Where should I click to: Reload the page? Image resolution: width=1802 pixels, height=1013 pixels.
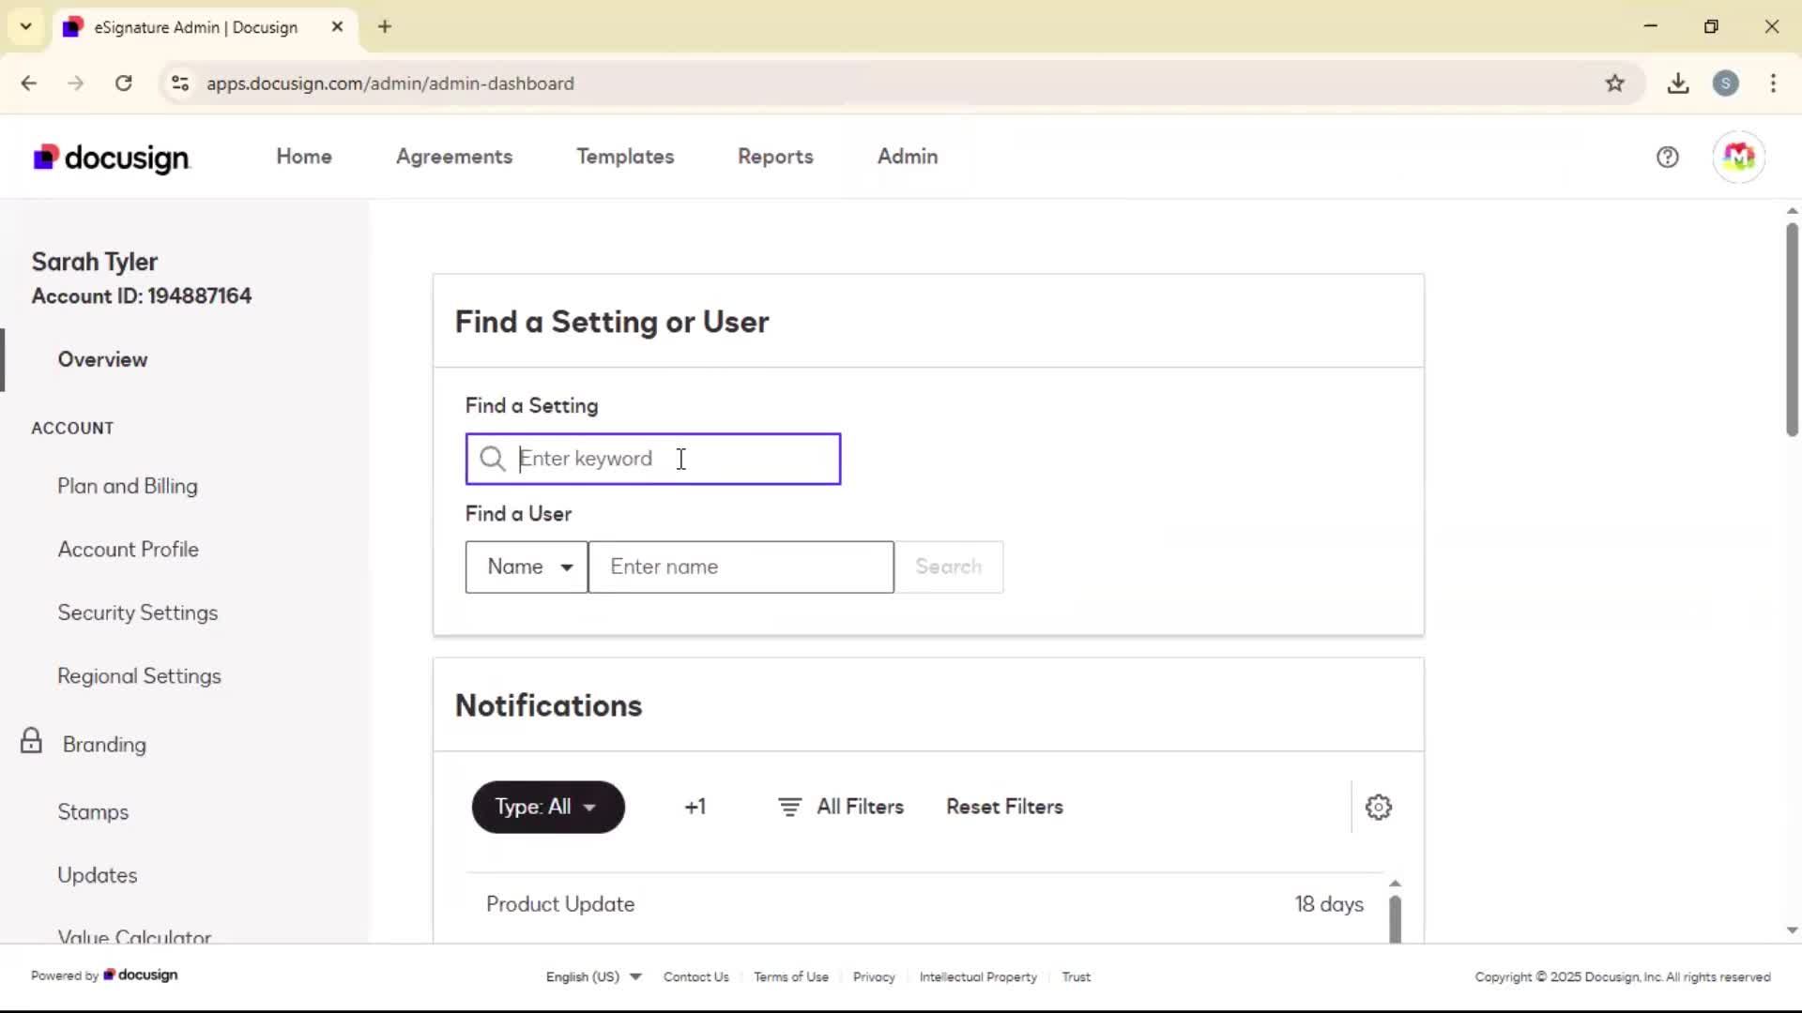pyautogui.click(x=123, y=83)
